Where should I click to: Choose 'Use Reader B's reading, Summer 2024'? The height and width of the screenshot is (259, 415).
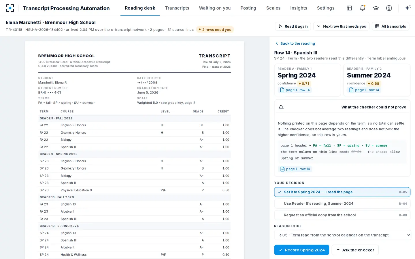[342, 203]
